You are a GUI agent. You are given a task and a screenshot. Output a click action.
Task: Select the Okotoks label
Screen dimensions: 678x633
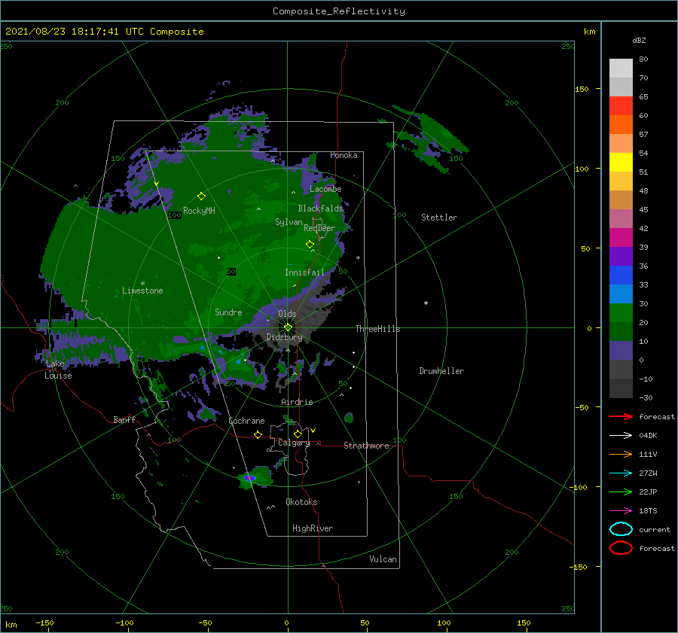click(301, 502)
